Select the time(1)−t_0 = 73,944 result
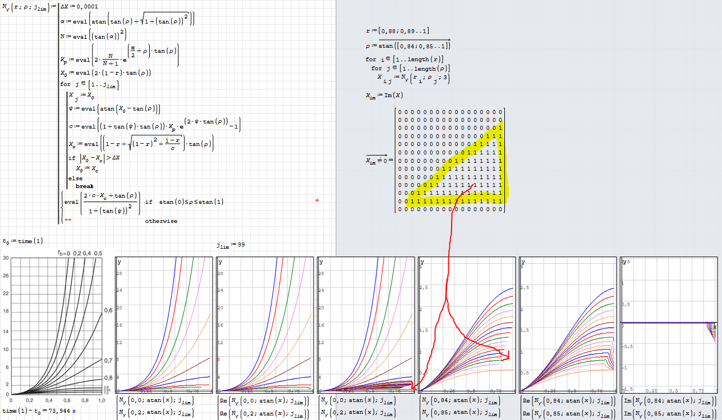 (38, 411)
